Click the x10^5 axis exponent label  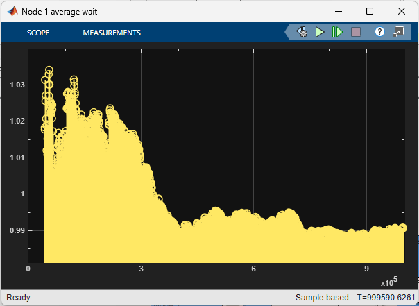click(389, 282)
